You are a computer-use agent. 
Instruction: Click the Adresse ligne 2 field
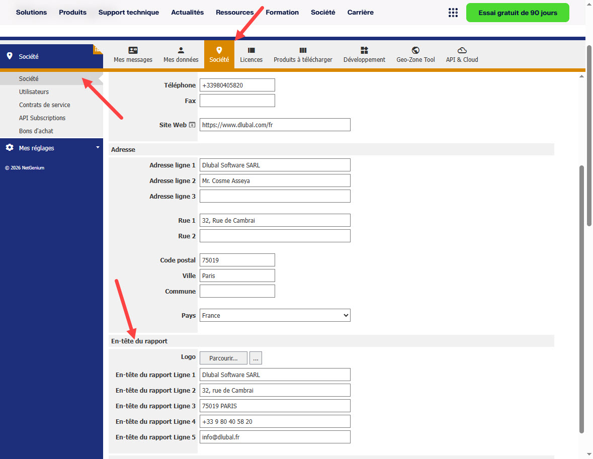click(x=275, y=180)
